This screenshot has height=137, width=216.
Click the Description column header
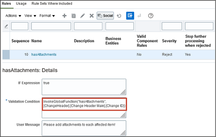click(84, 41)
